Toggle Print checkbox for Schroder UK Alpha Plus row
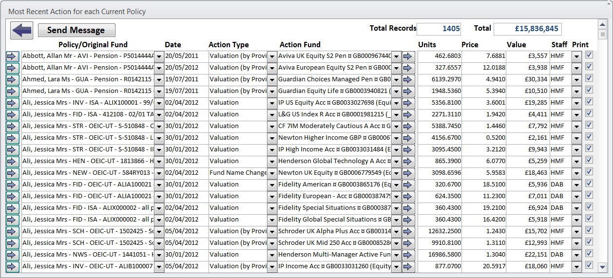 point(589,230)
